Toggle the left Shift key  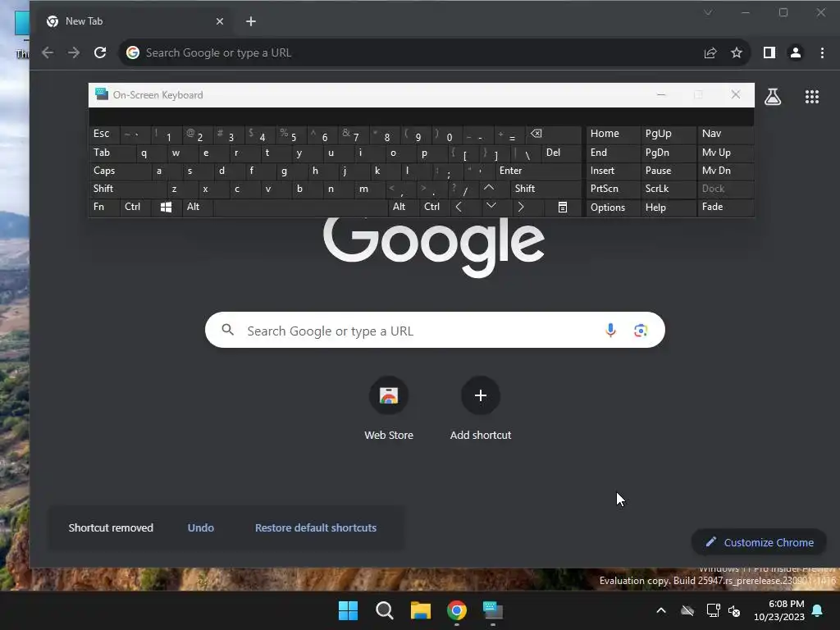pos(127,189)
